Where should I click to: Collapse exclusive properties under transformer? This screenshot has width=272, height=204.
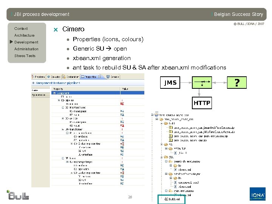point(71,144)
